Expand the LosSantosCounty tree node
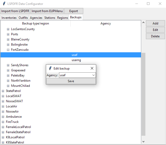Image resolution: width=166 pixels, height=145 pixels. 8,29
